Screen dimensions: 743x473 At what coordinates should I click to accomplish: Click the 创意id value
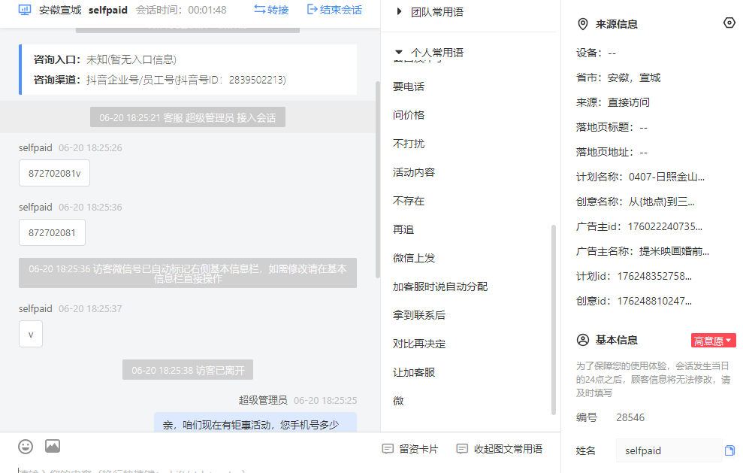(654, 301)
